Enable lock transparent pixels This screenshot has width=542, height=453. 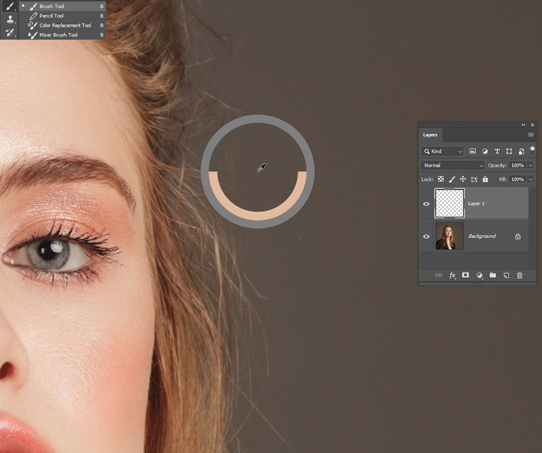pos(441,179)
